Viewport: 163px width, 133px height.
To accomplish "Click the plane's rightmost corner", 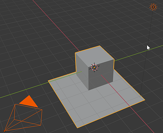I will pyautogui.click(x=145, y=100).
